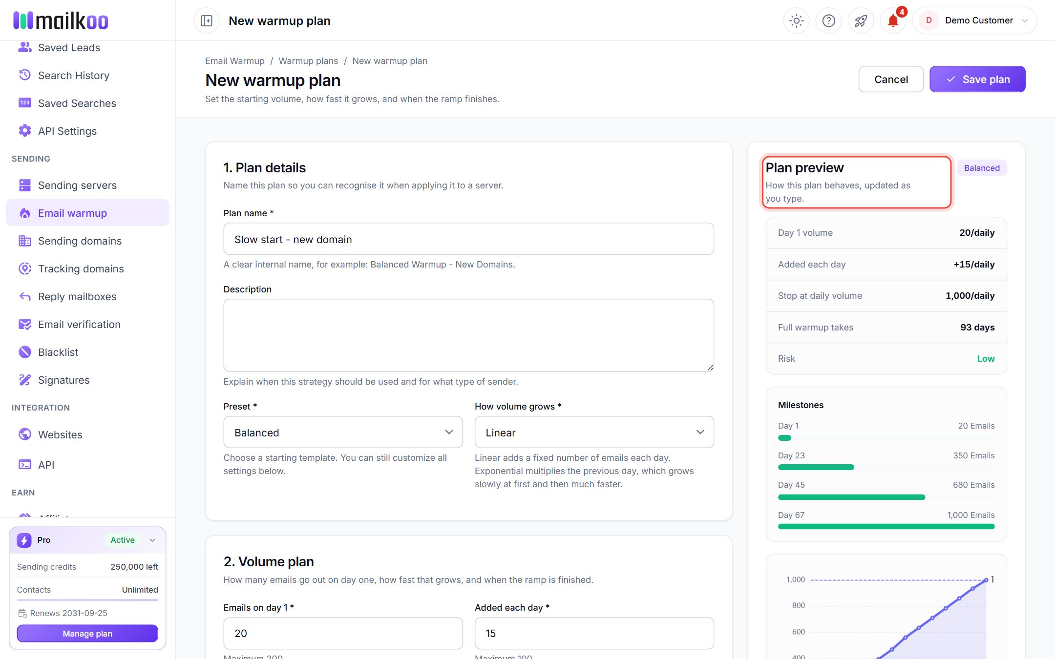Click the Blacklist blocked icon
This screenshot has width=1055, height=659.
(x=25, y=352)
